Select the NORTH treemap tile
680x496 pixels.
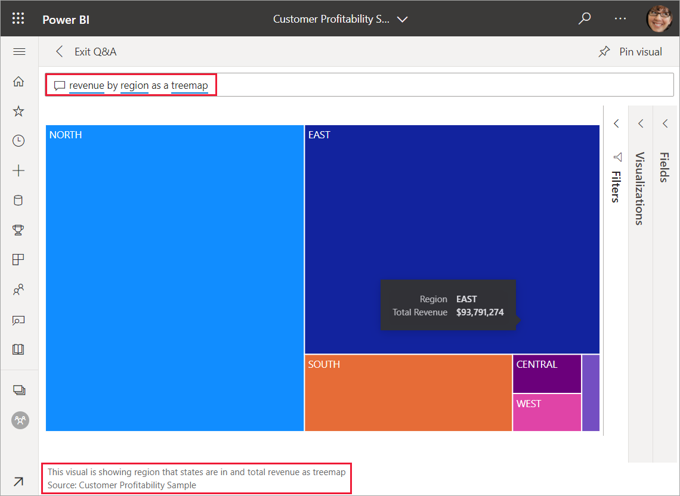[x=175, y=278]
